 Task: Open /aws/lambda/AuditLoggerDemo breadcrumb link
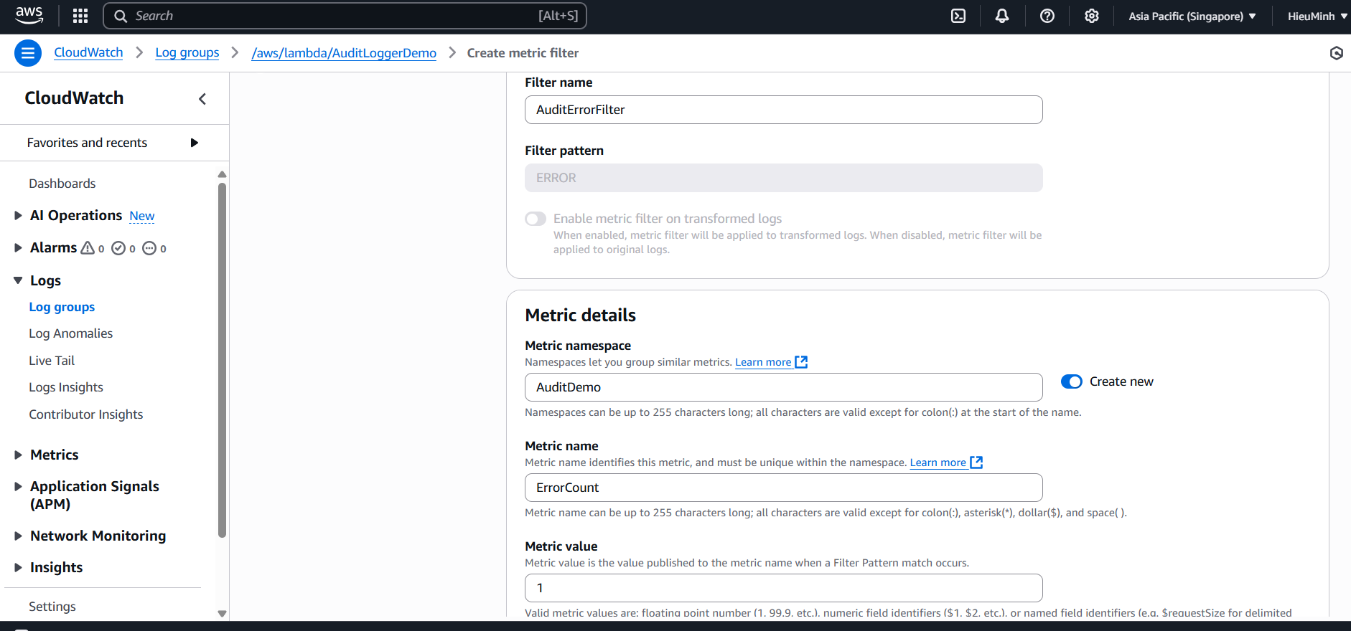click(344, 53)
